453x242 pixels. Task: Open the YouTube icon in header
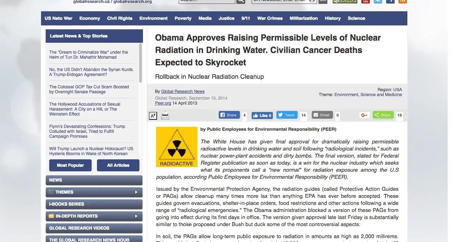point(365,1)
